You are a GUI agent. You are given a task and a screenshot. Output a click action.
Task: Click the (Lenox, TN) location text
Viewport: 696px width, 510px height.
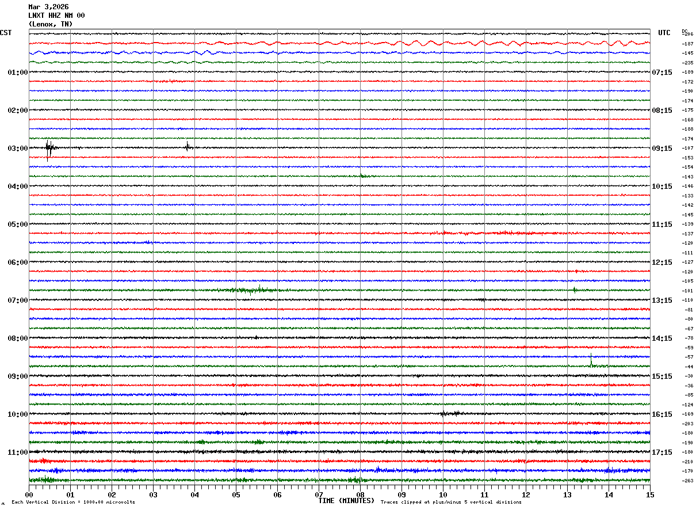point(51,24)
